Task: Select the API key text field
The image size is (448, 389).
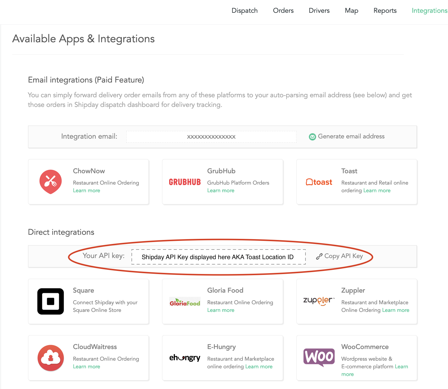Action: point(218,257)
